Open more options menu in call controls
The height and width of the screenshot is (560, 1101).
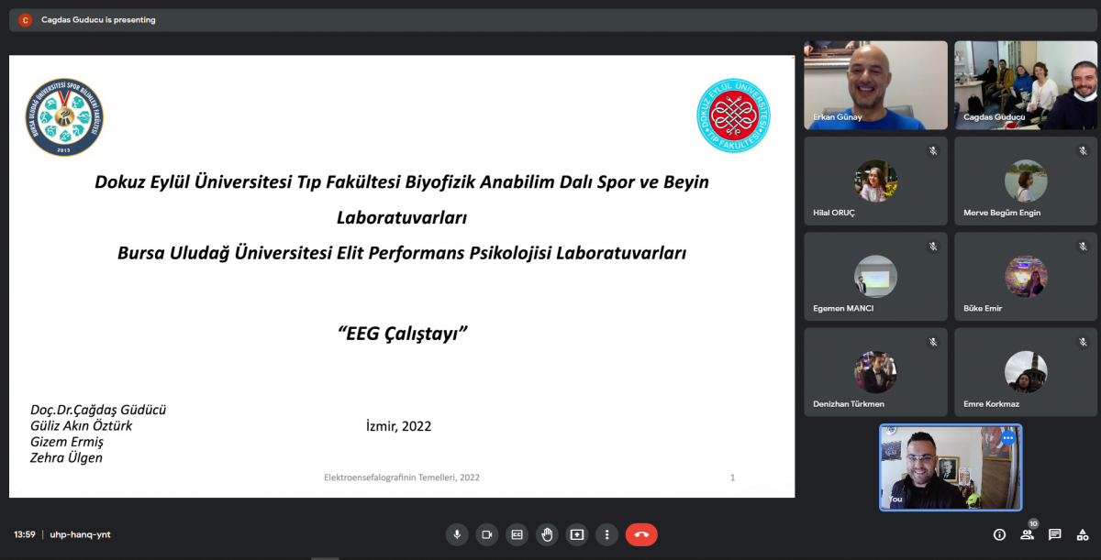click(606, 534)
